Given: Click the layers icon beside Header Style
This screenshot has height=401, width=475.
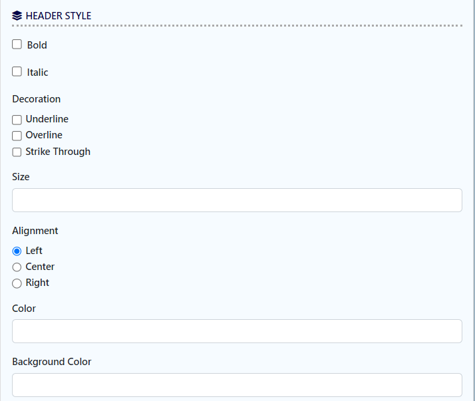Looking at the screenshot, I should click(17, 15).
